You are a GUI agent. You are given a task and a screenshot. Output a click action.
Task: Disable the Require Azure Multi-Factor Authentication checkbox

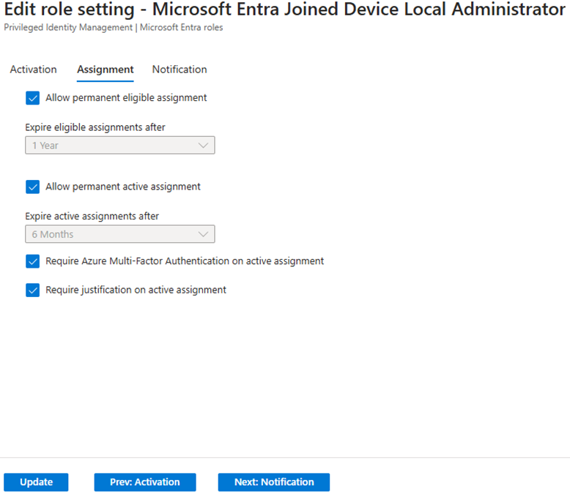click(32, 261)
